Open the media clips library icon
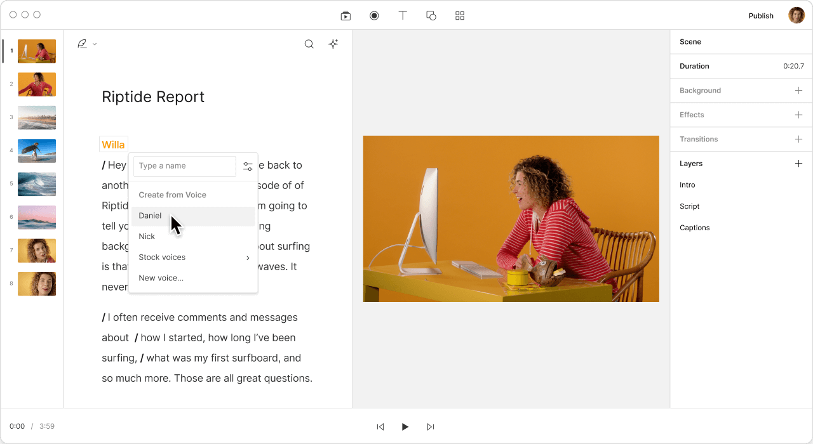Viewport: 813px width, 444px height. [346, 15]
